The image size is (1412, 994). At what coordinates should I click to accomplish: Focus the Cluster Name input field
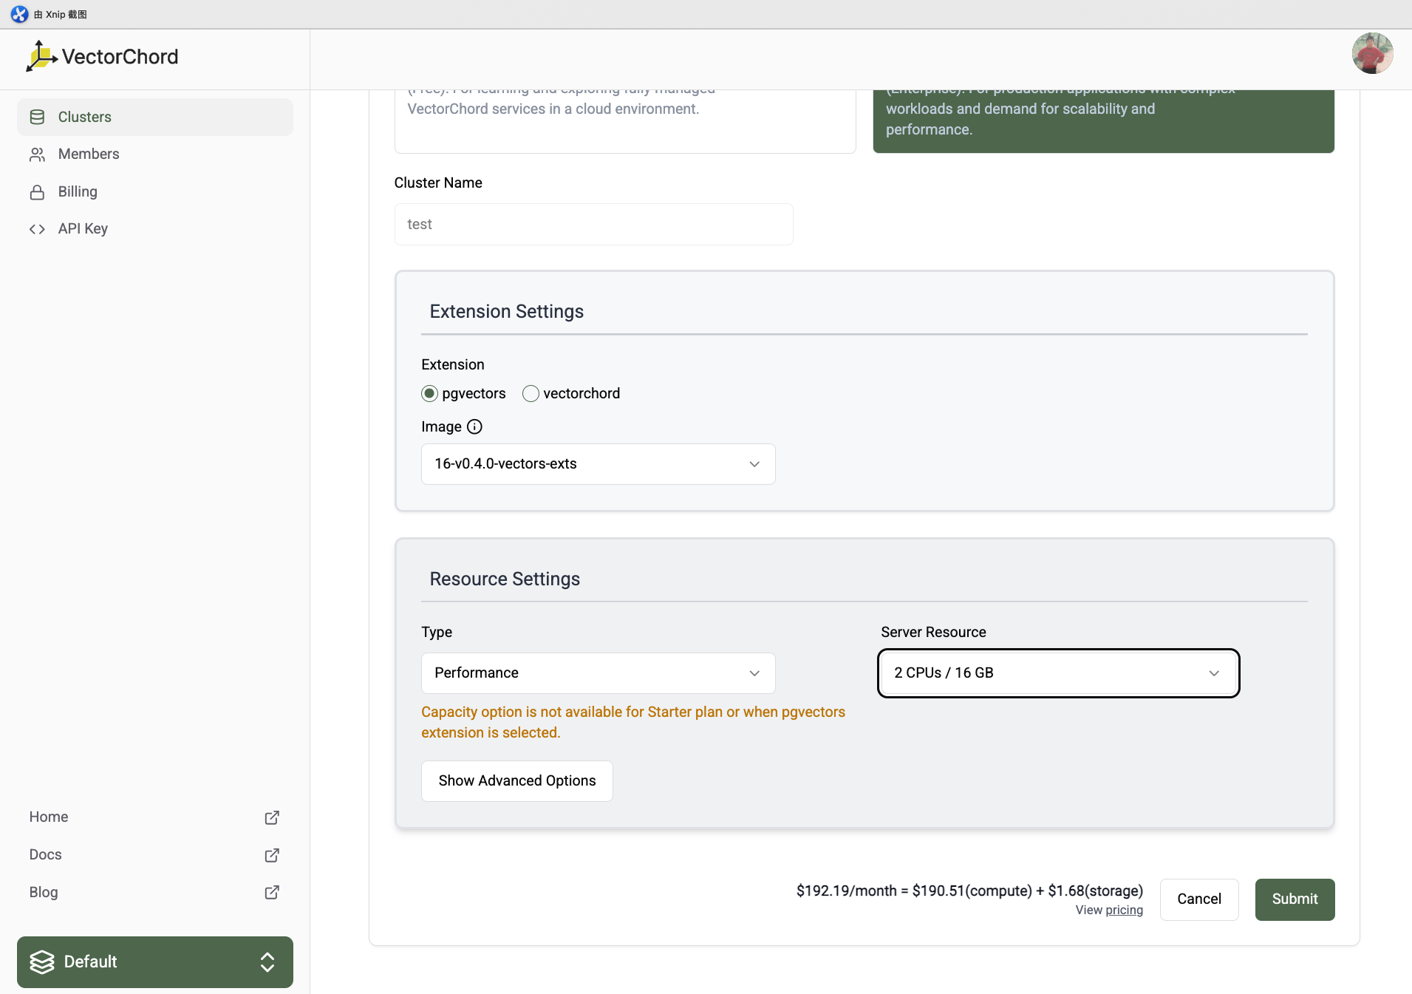click(593, 225)
